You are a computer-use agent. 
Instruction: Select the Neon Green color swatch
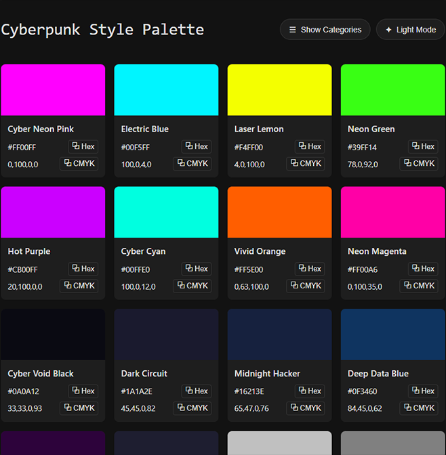point(393,90)
